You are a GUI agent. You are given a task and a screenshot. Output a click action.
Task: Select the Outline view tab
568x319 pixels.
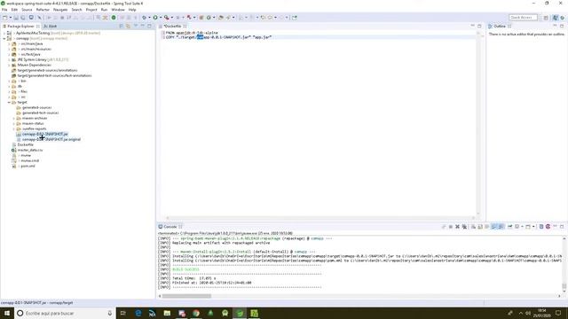[x=500, y=27]
